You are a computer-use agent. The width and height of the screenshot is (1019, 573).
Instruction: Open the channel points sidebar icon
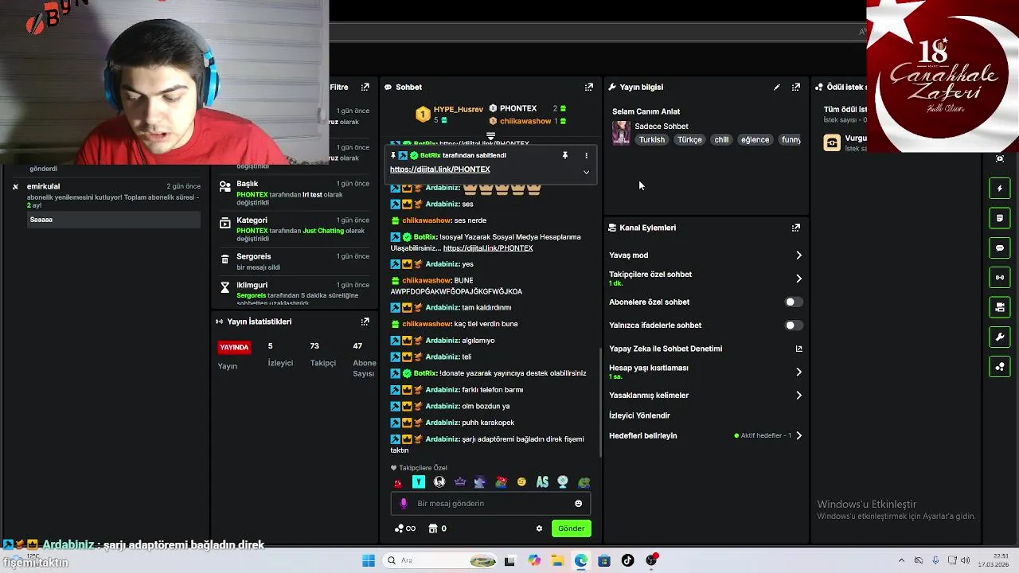1000,366
